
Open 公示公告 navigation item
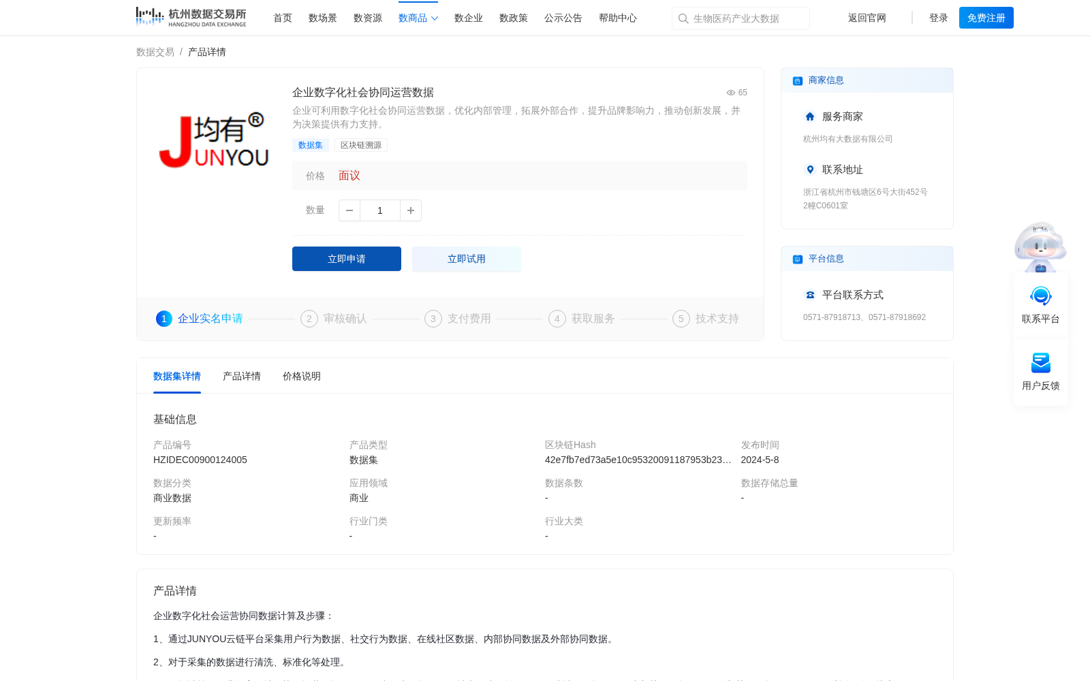pyautogui.click(x=563, y=18)
